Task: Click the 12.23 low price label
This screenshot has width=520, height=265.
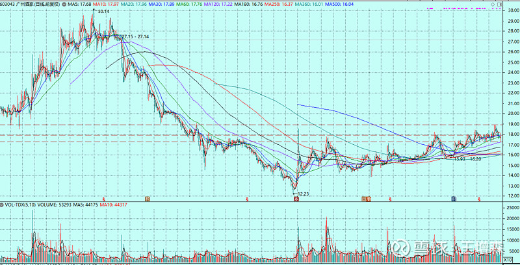Action: [x=303, y=193]
